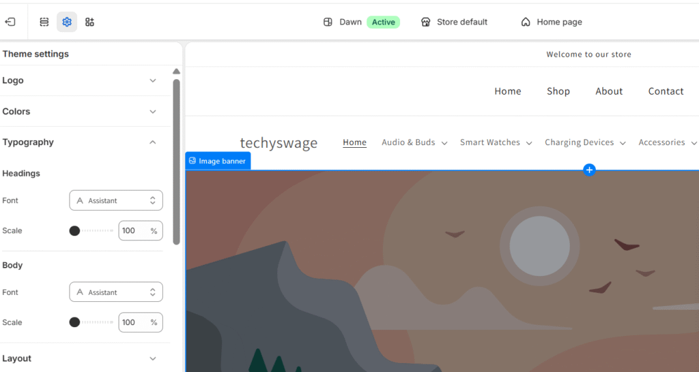The height and width of the screenshot is (372, 699).
Task: Open the Body font picker
Action: [x=116, y=292]
